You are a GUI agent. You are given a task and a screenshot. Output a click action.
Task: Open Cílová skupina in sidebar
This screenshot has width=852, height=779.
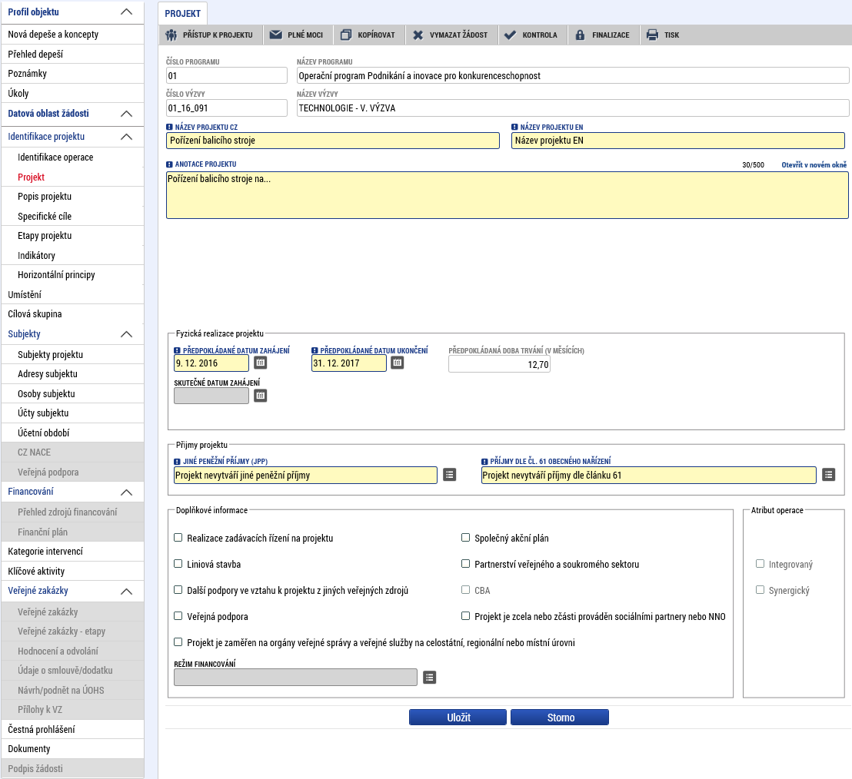tap(72, 314)
